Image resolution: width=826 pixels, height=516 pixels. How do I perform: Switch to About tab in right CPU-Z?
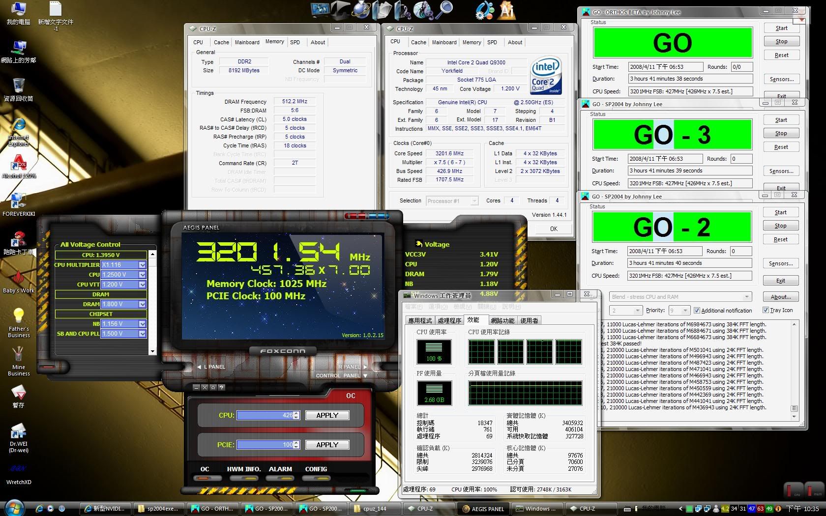click(515, 42)
